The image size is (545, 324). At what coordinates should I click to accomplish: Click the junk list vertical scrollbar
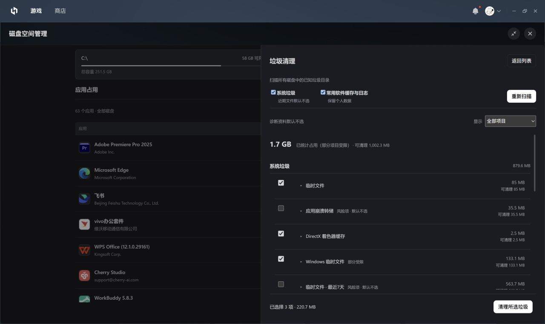535,163
